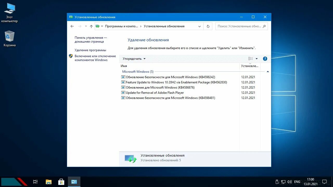Open the Start menu button
Viewport: 333px width, 187px height.
[14, 182]
